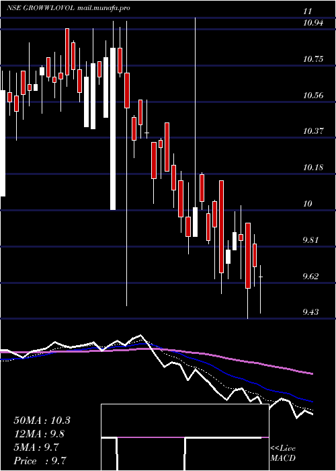Screen dimensions: 336x471
Task: Click the 50MA : 10.3 reading
Action: (x=42, y=421)
